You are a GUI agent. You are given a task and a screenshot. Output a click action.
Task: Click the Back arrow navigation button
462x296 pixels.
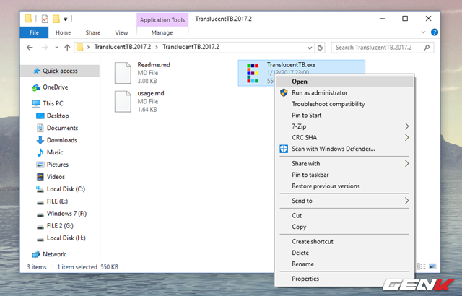click(x=30, y=48)
